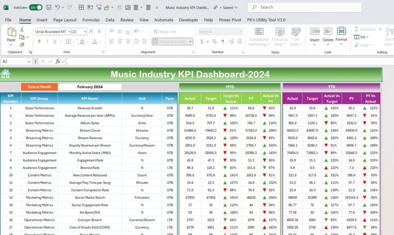Toggle Italic formatting
Viewport: 394px width, 235px height.
[x=47, y=42]
